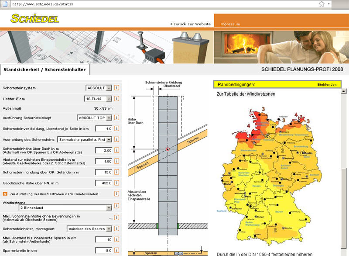Click the orange double-arrow Windlastzonen icon
The height and width of the screenshot is (256, 349).
pyautogui.click(x=5, y=194)
